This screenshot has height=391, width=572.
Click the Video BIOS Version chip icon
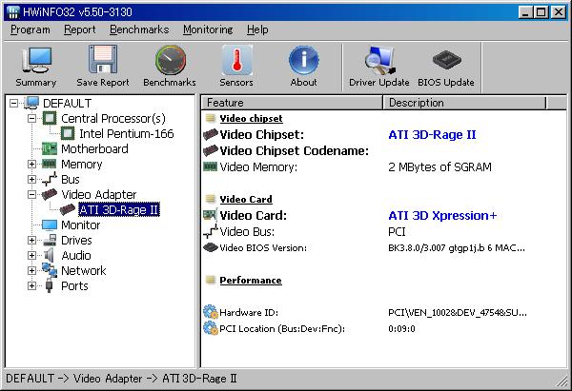(x=210, y=247)
